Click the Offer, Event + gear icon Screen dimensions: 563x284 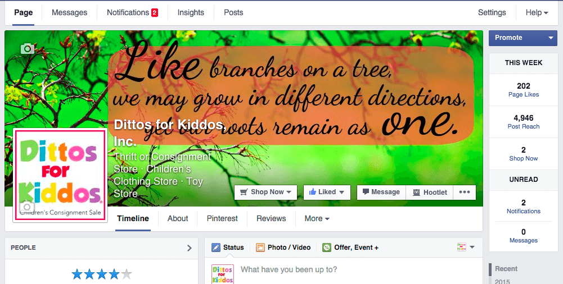[327, 248]
